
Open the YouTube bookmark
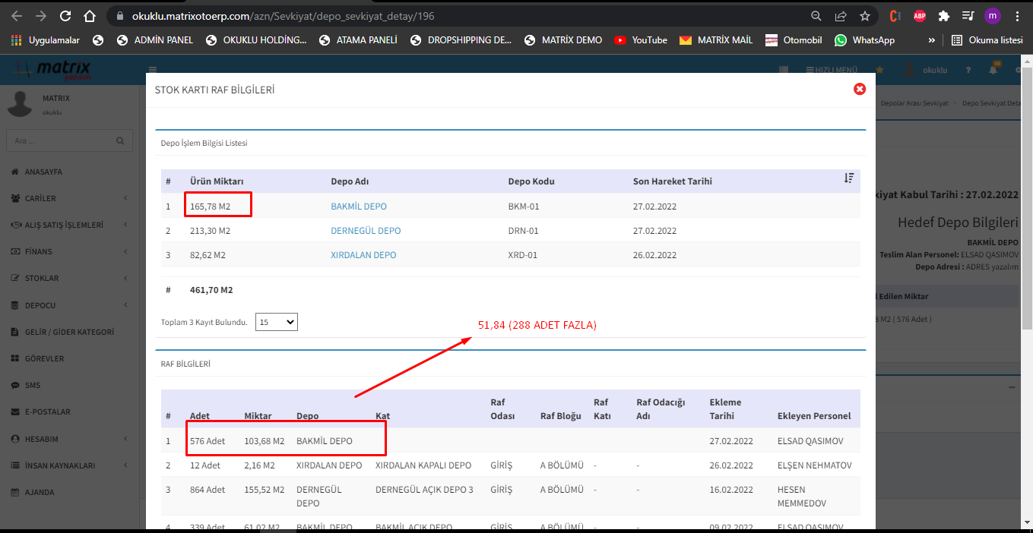(x=641, y=40)
